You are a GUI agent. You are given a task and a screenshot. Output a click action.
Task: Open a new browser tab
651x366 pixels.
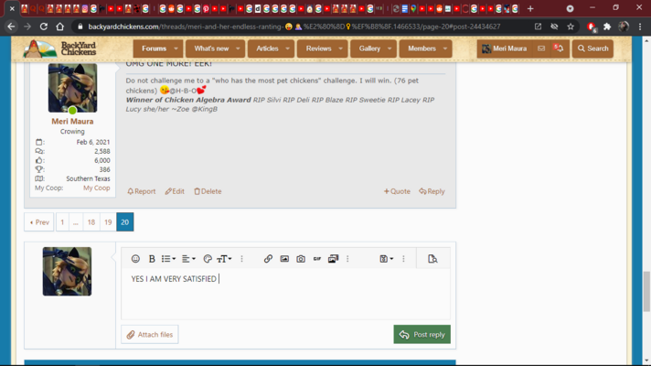click(530, 9)
